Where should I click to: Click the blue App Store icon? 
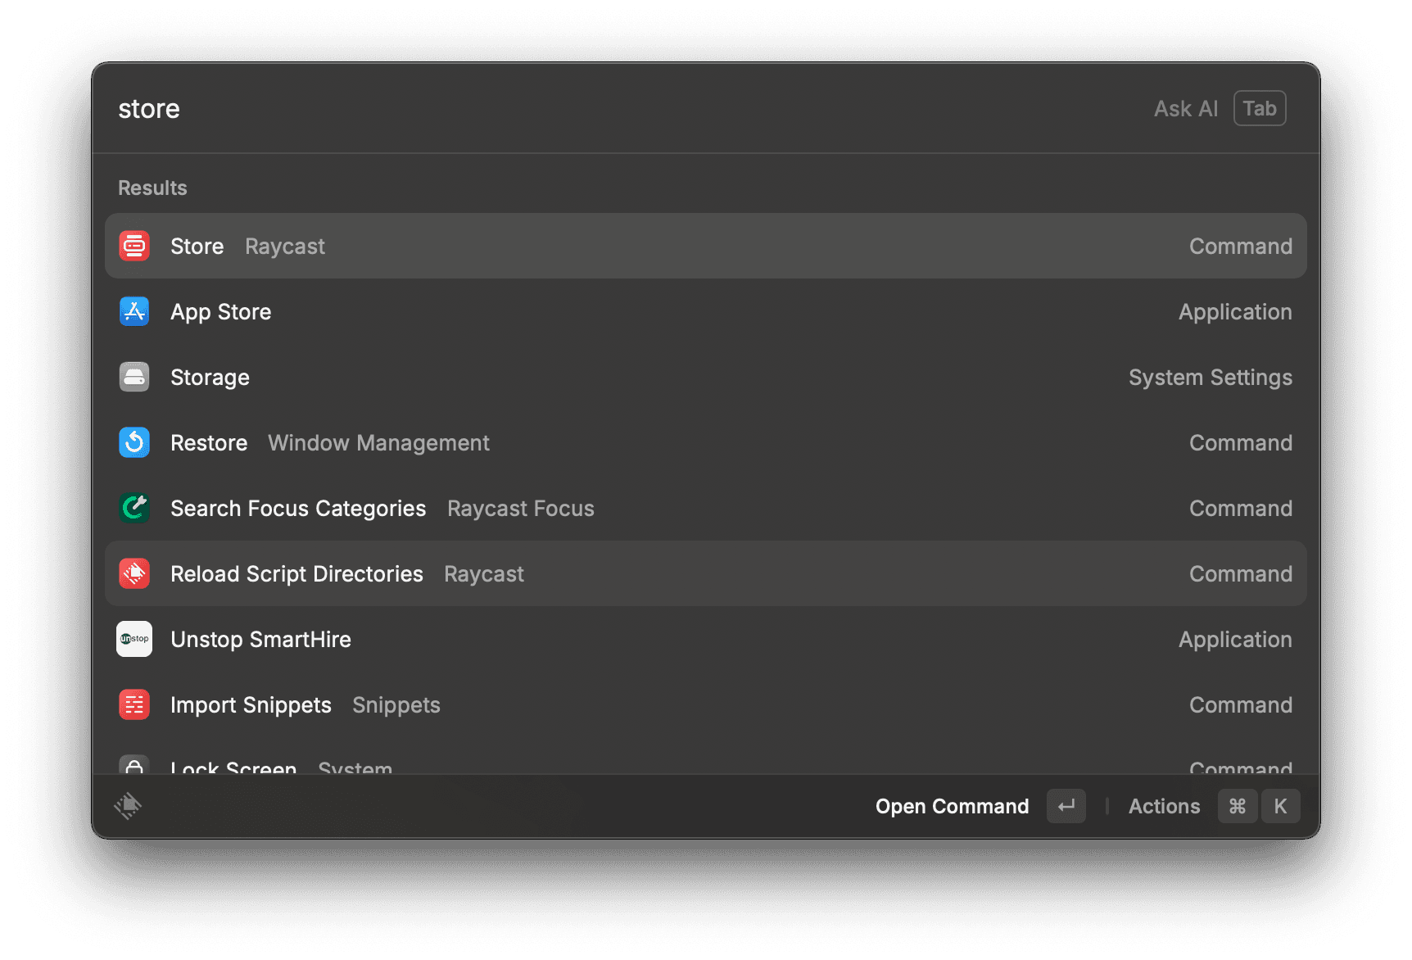pos(134,311)
